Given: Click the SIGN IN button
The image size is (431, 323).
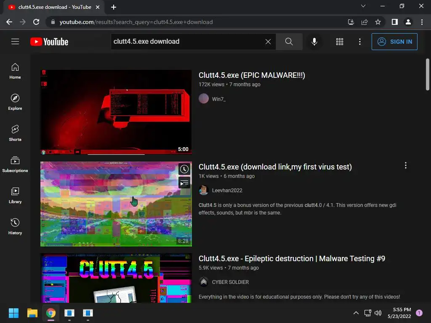Looking at the screenshot, I should point(394,42).
